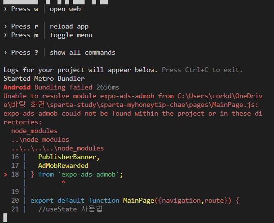Click the red caret under 'expo-ads-admob'
The width and height of the screenshot is (274, 223).
click(63, 182)
